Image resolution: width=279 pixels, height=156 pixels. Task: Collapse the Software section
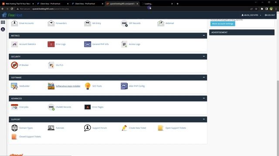(204, 78)
